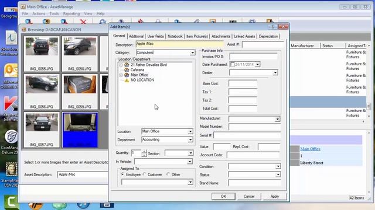Viewport: 375px width, 210px height.
Task: Select the IMG_0058.JPG car thumbnail
Action: tap(80, 54)
